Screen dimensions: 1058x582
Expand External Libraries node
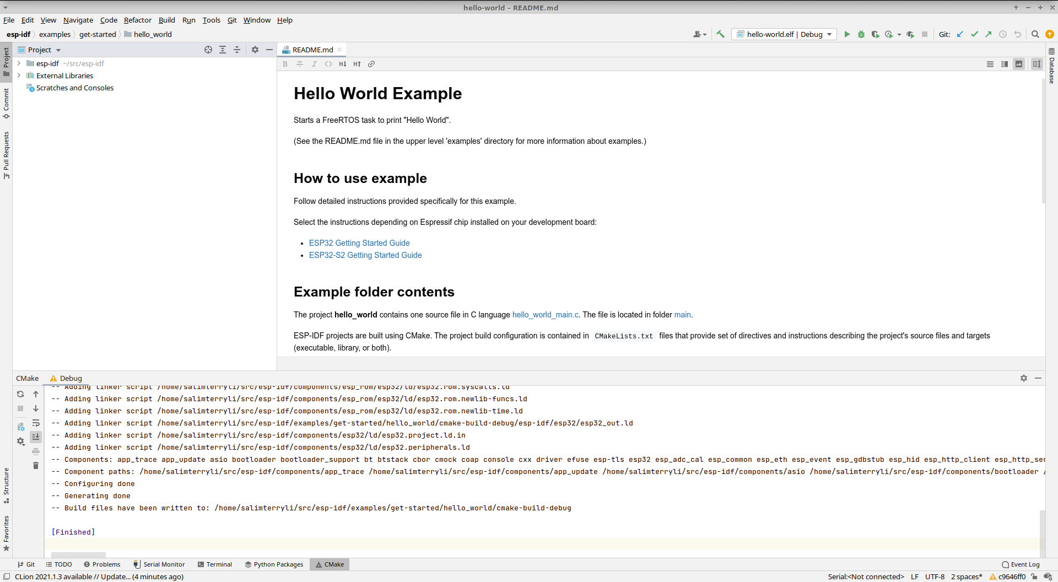coord(19,76)
